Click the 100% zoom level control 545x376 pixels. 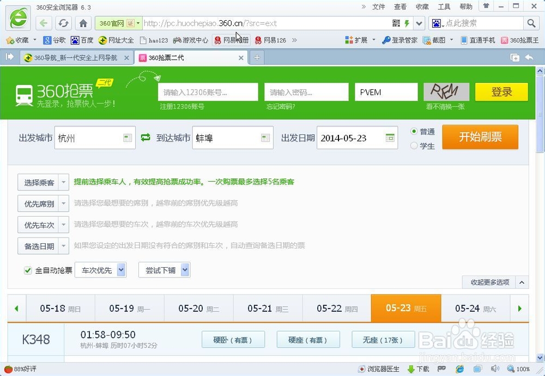click(519, 369)
